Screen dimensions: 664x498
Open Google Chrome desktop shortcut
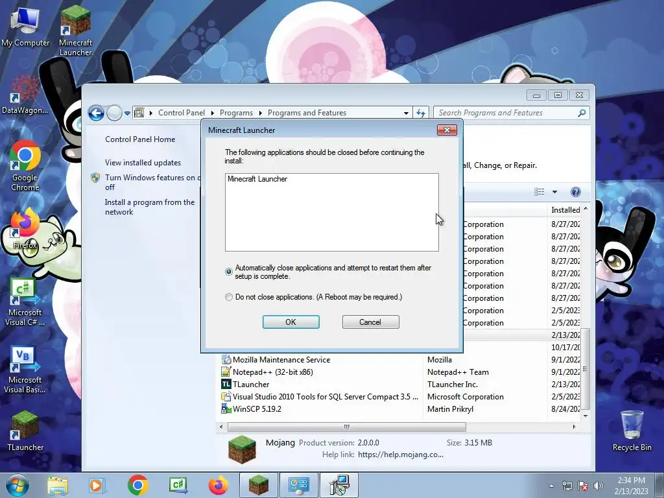click(x=25, y=166)
